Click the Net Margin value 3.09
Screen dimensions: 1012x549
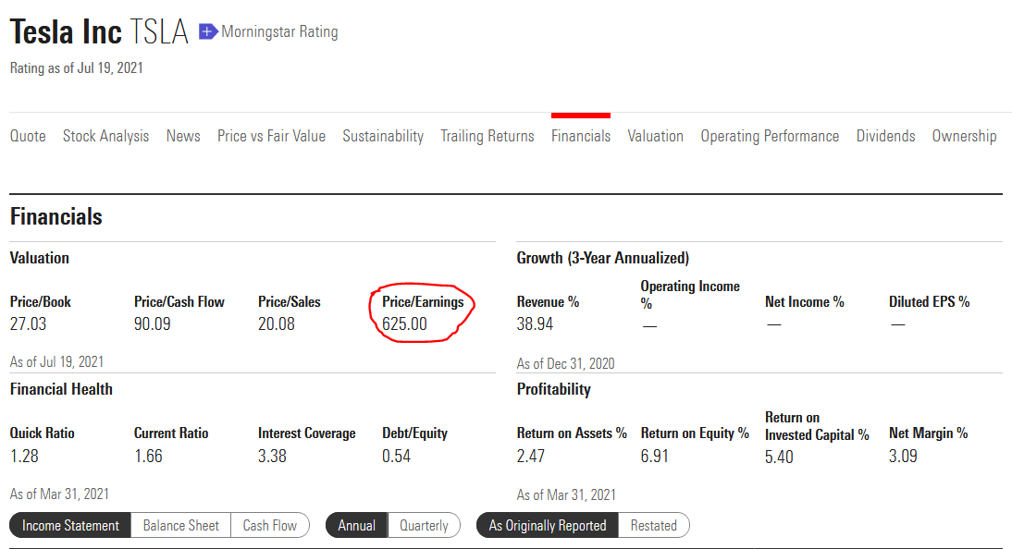(903, 456)
